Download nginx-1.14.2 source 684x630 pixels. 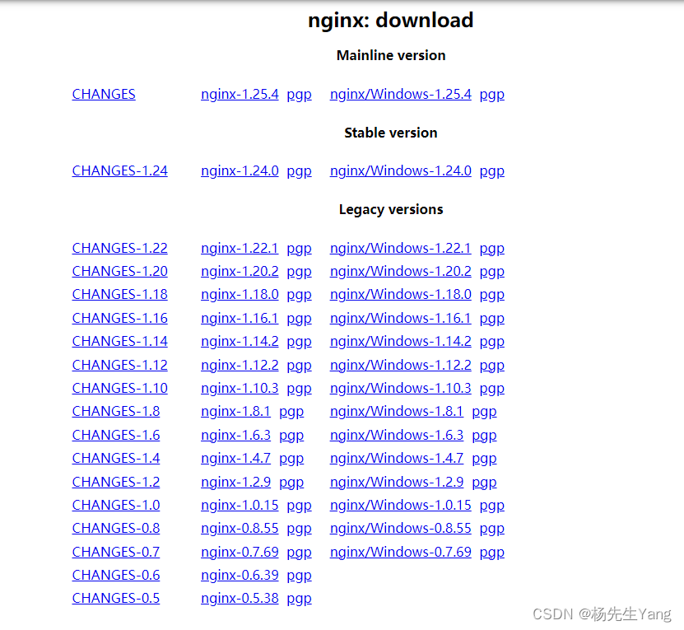coord(240,342)
